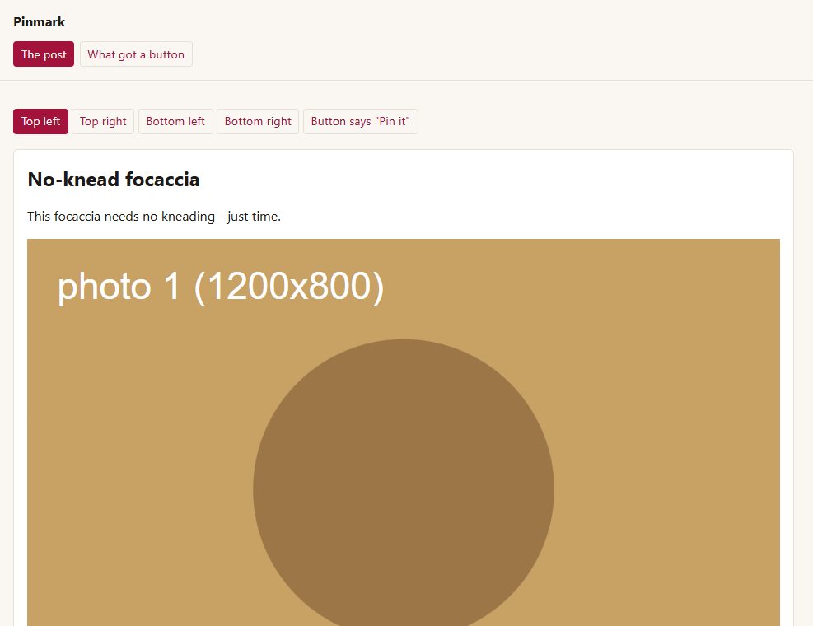Click the word "focaccia" in the title
The width and height of the screenshot is (813, 626).
point(162,180)
